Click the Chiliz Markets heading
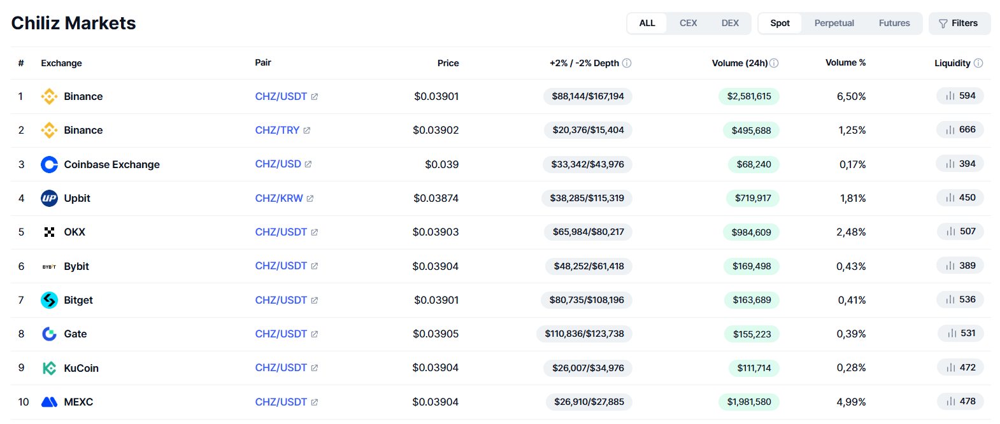Image resolution: width=1000 pixels, height=424 pixels. pyautogui.click(x=74, y=23)
